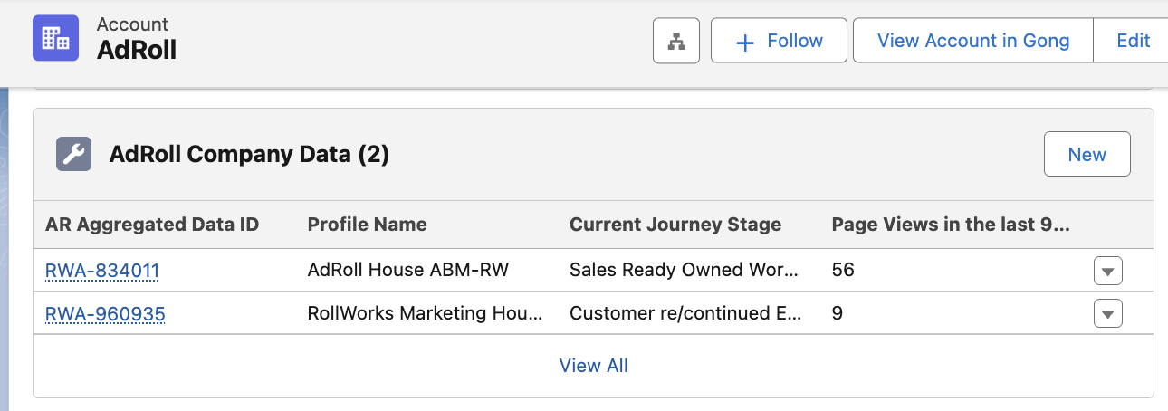Select the Current Journey Stage column header
Image resolution: width=1168 pixels, height=411 pixels.
(675, 225)
